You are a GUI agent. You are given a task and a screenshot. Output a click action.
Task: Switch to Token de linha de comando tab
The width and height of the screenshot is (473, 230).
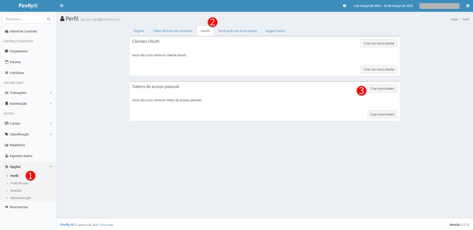(x=172, y=31)
